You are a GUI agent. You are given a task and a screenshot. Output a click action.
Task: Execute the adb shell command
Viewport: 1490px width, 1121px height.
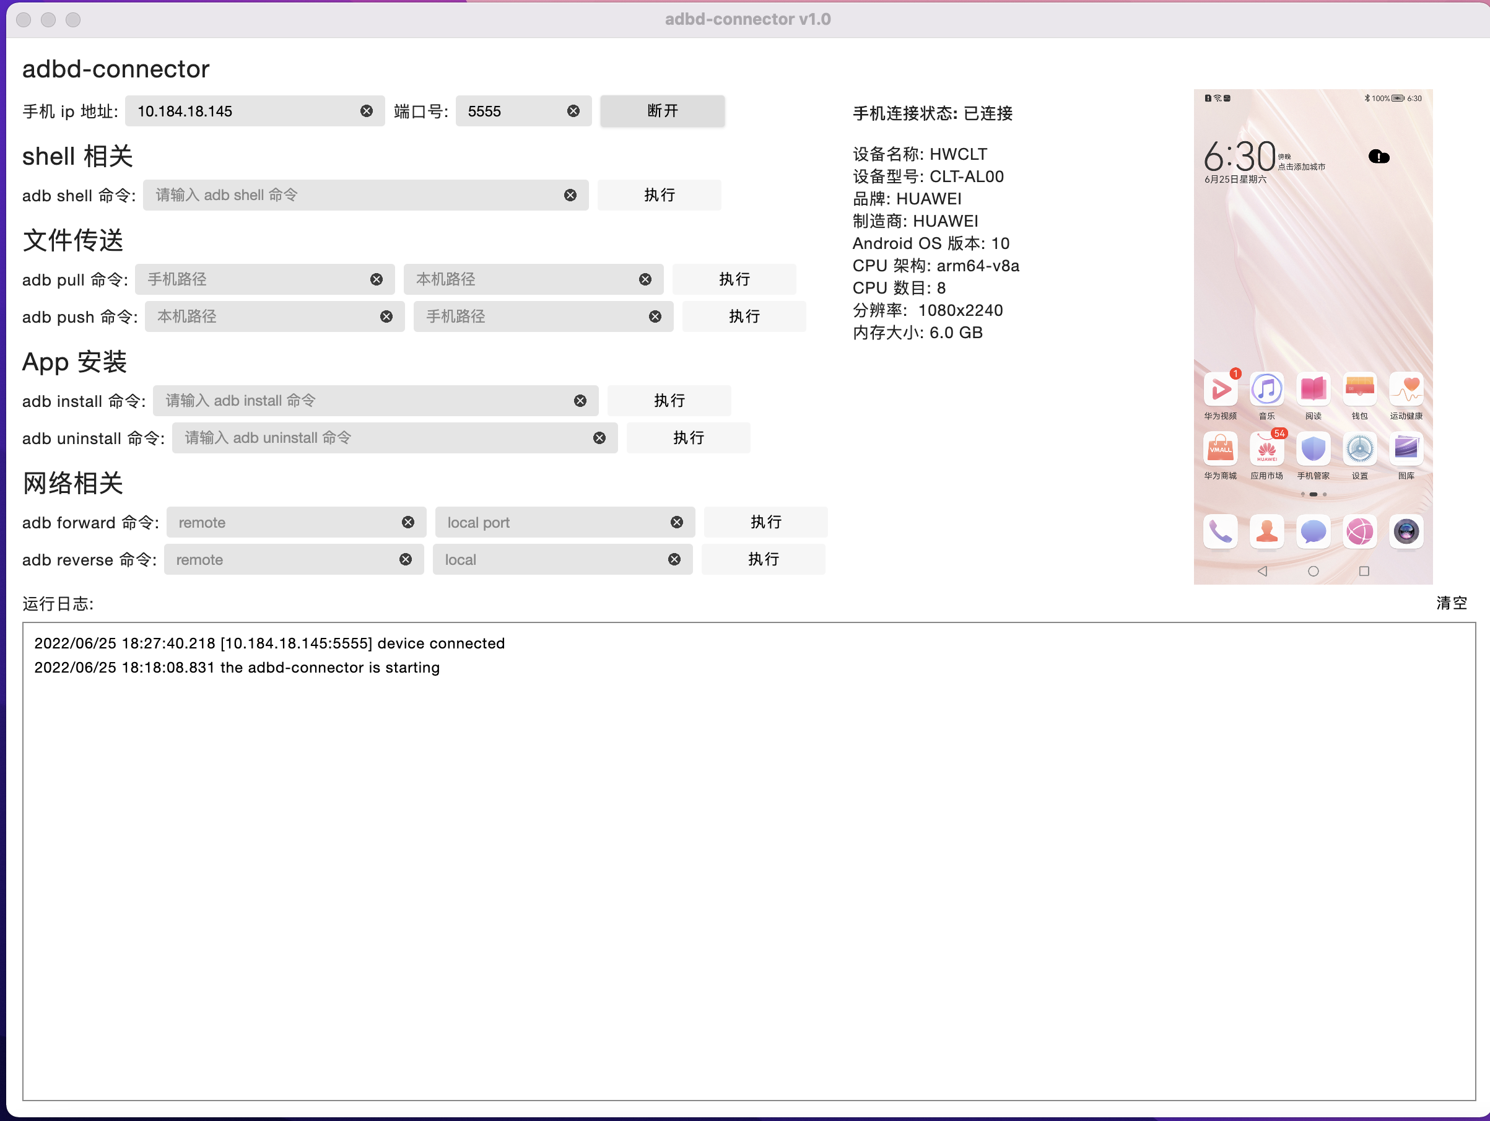click(x=659, y=195)
